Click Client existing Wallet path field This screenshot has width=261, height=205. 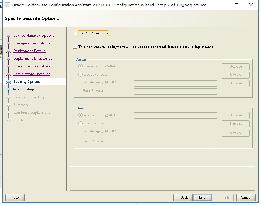175,115
